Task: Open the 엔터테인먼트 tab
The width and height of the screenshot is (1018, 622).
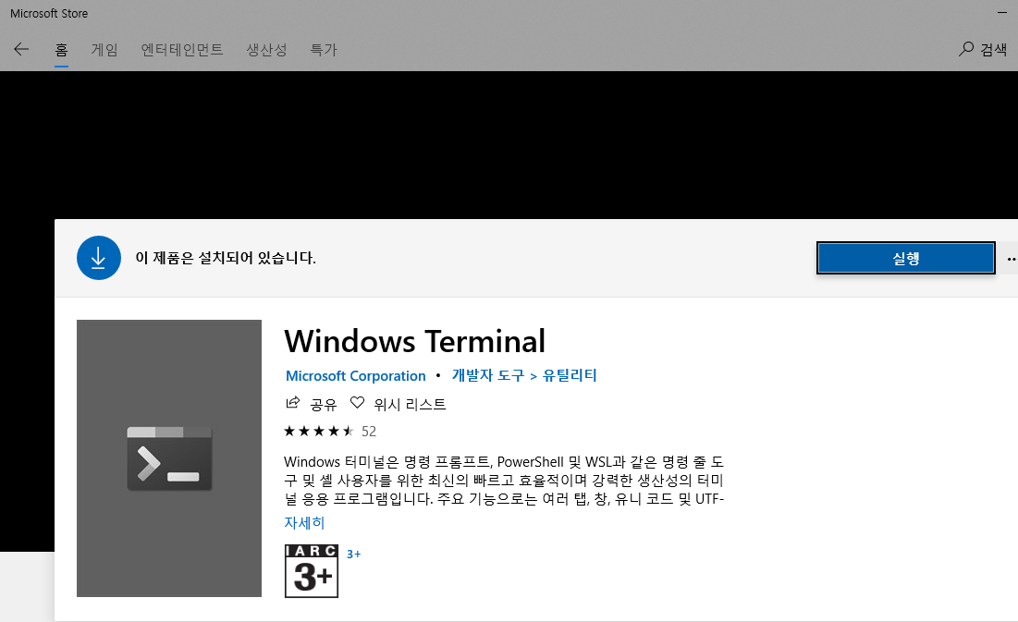Action: click(182, 50)
